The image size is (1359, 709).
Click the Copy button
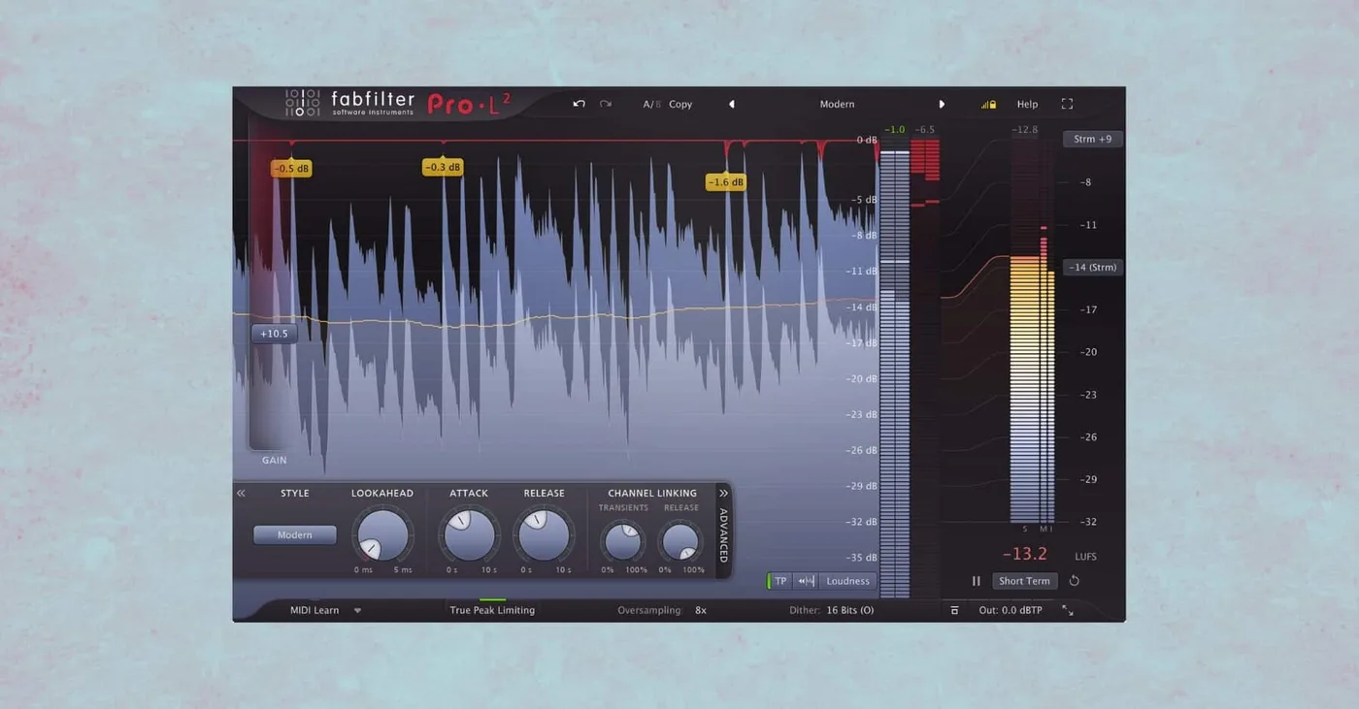(680, 104)
